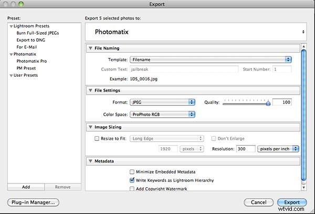
Task: Open the pixels per inch dropdown
Action: tap(278, 149)
